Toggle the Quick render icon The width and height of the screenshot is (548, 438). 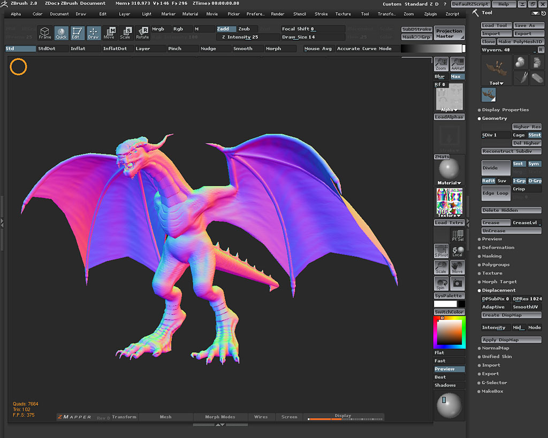(x=61, y=33)
